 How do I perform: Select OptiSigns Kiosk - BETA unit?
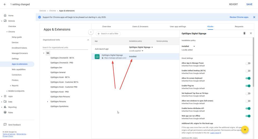tap(60, 77)
